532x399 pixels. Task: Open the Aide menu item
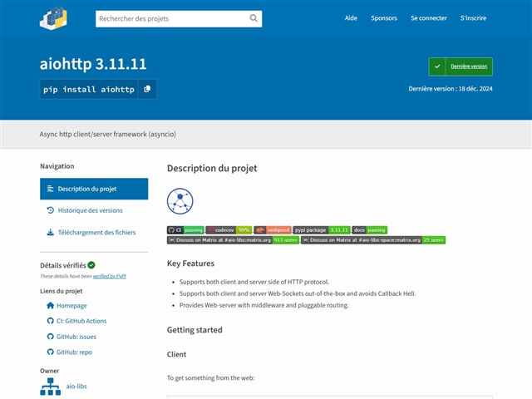351,18
